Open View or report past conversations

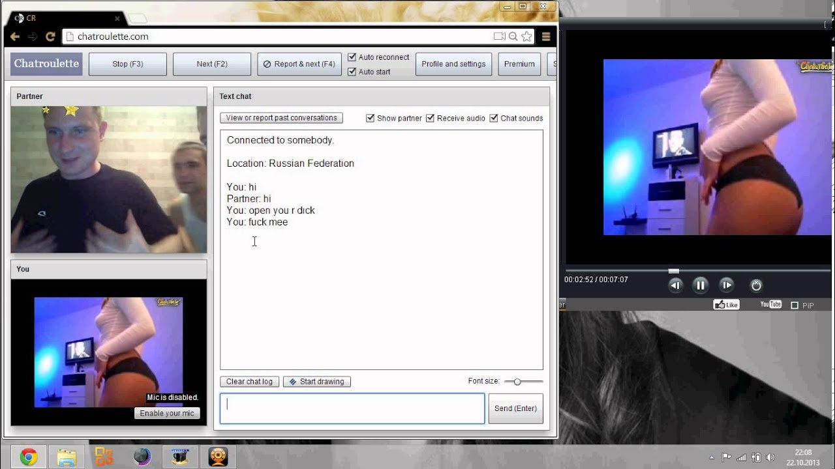(281, 118)
